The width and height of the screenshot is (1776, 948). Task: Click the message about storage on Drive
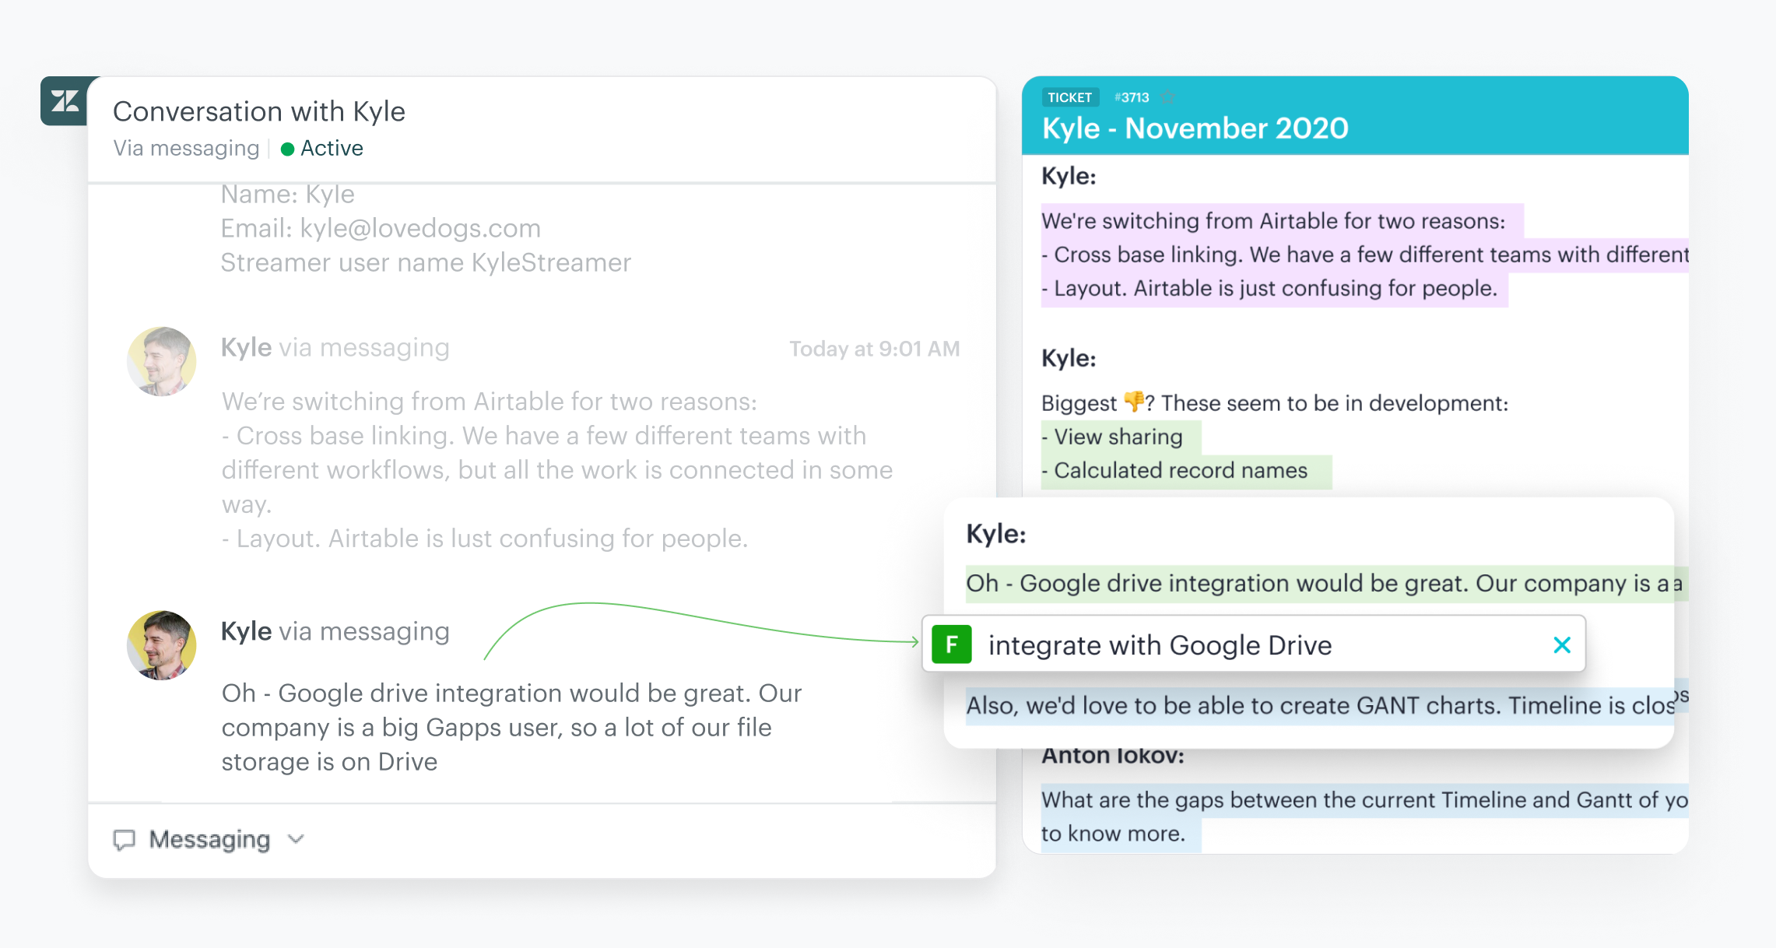tap(511, 727)
